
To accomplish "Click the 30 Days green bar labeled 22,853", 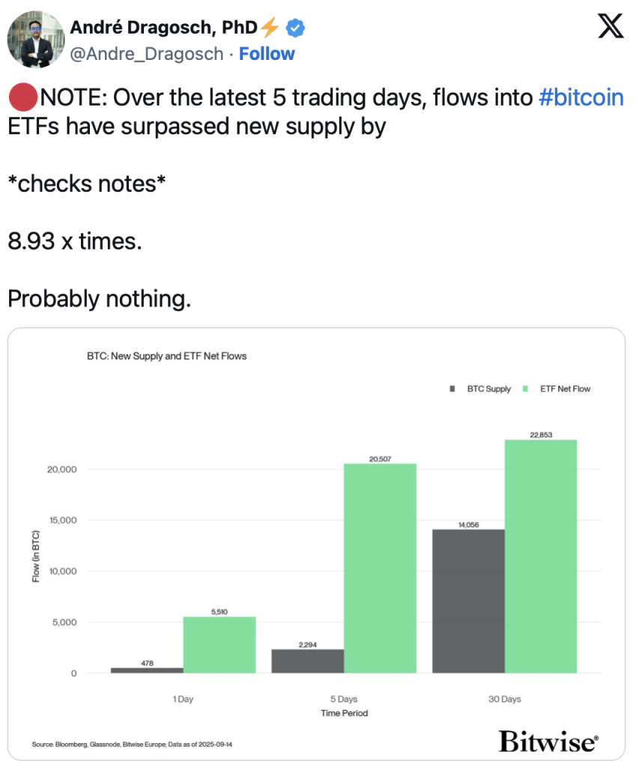I will 541,557.
